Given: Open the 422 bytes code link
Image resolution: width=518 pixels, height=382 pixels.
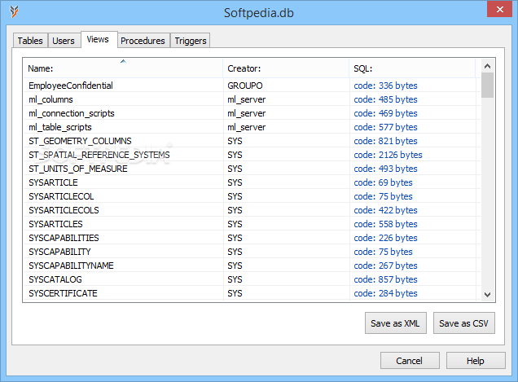Looking at the screenshot, I should (x=385, y=210).
